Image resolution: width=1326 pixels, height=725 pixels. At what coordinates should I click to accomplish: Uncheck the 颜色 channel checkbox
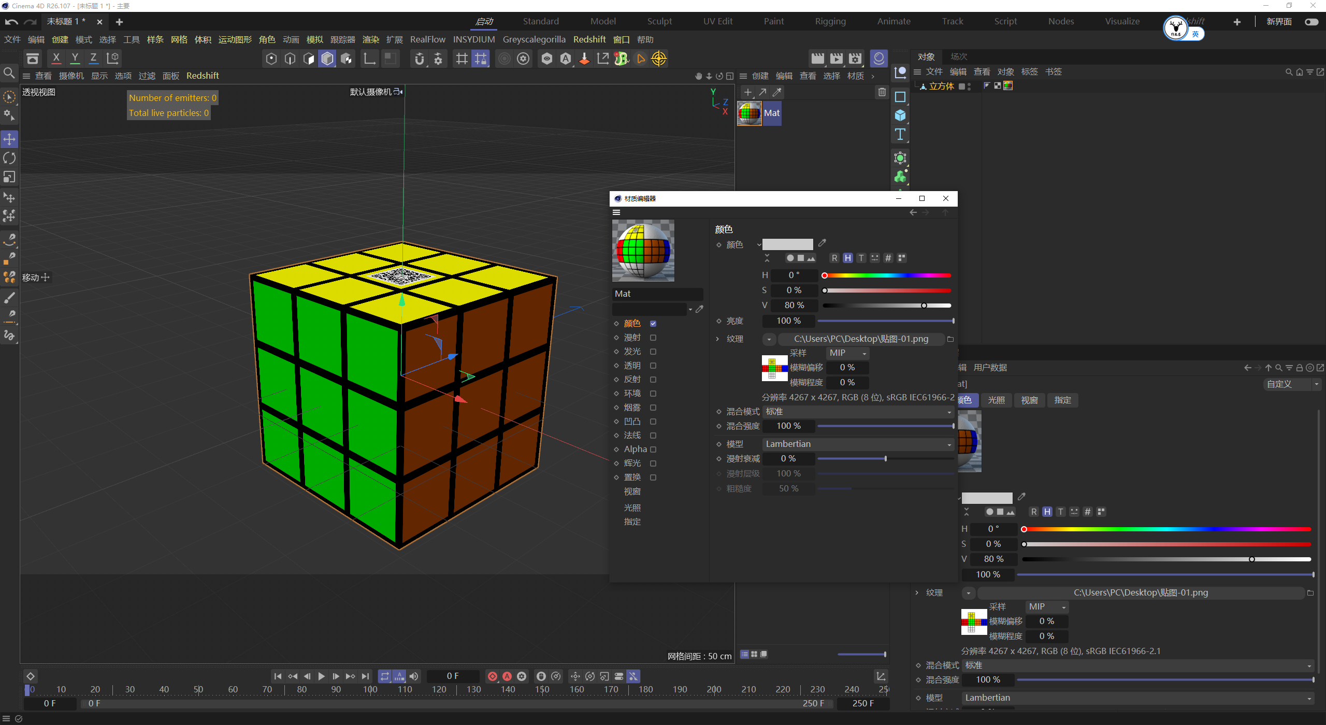(x=653, y=324)
